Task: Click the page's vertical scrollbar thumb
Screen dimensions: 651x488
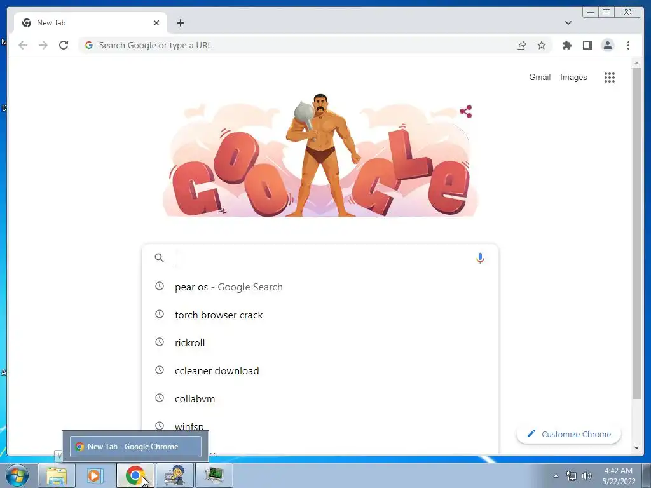Action: click(x=636, y=233)
